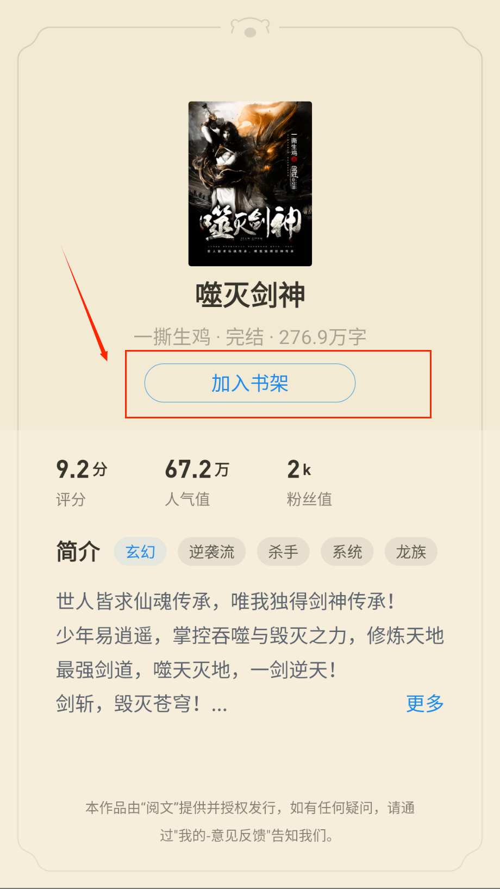Expand the synopsis with 更多
Screen dimensions: 500x889
(425, 703)
